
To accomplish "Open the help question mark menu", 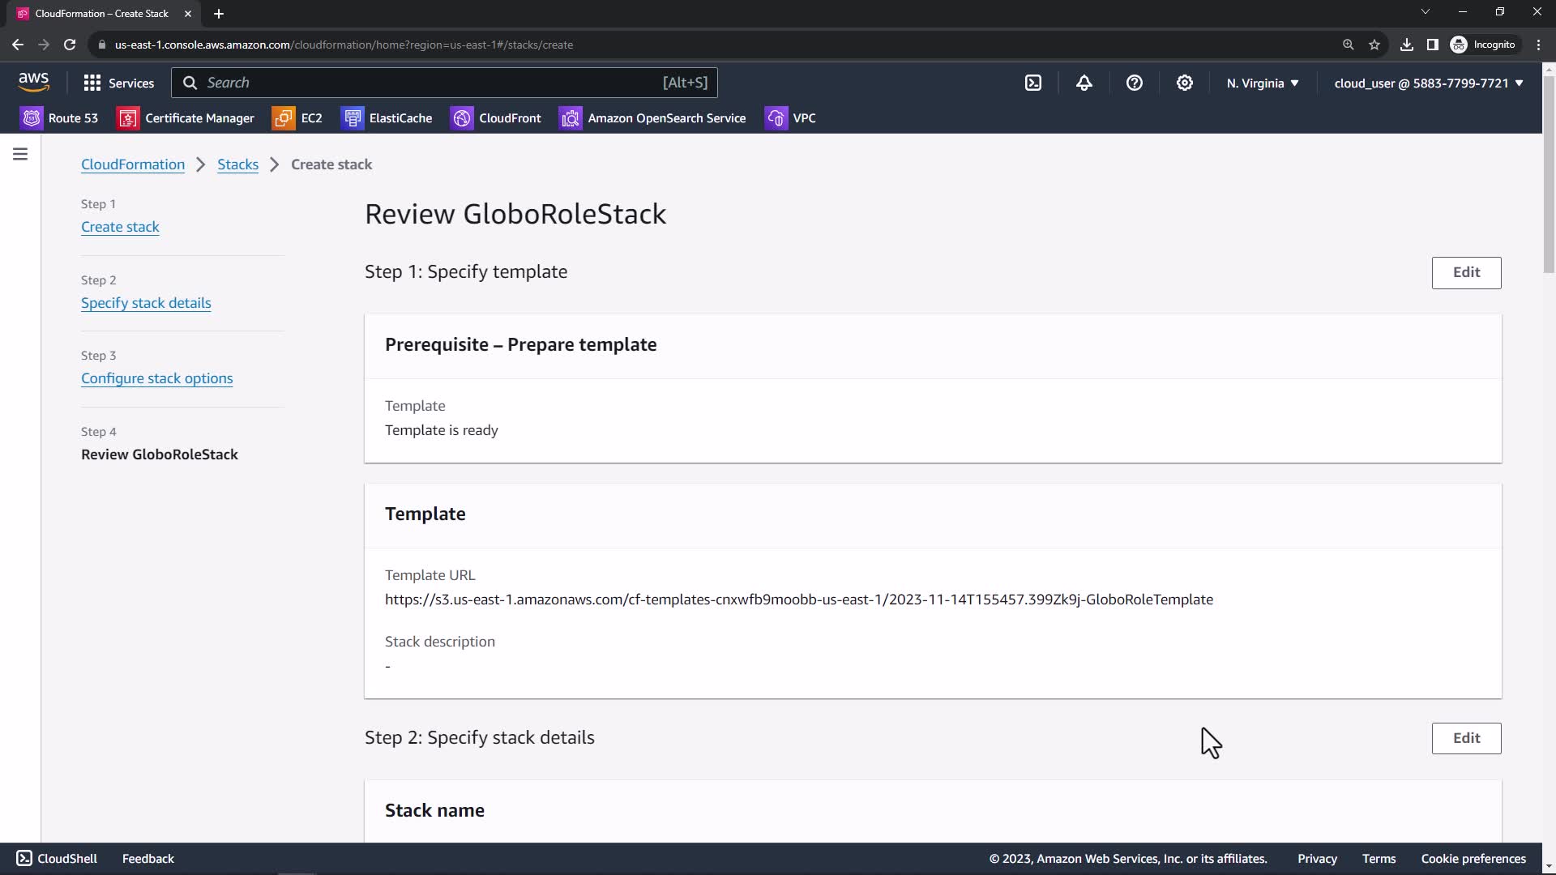I will (x=1134, y=83).
